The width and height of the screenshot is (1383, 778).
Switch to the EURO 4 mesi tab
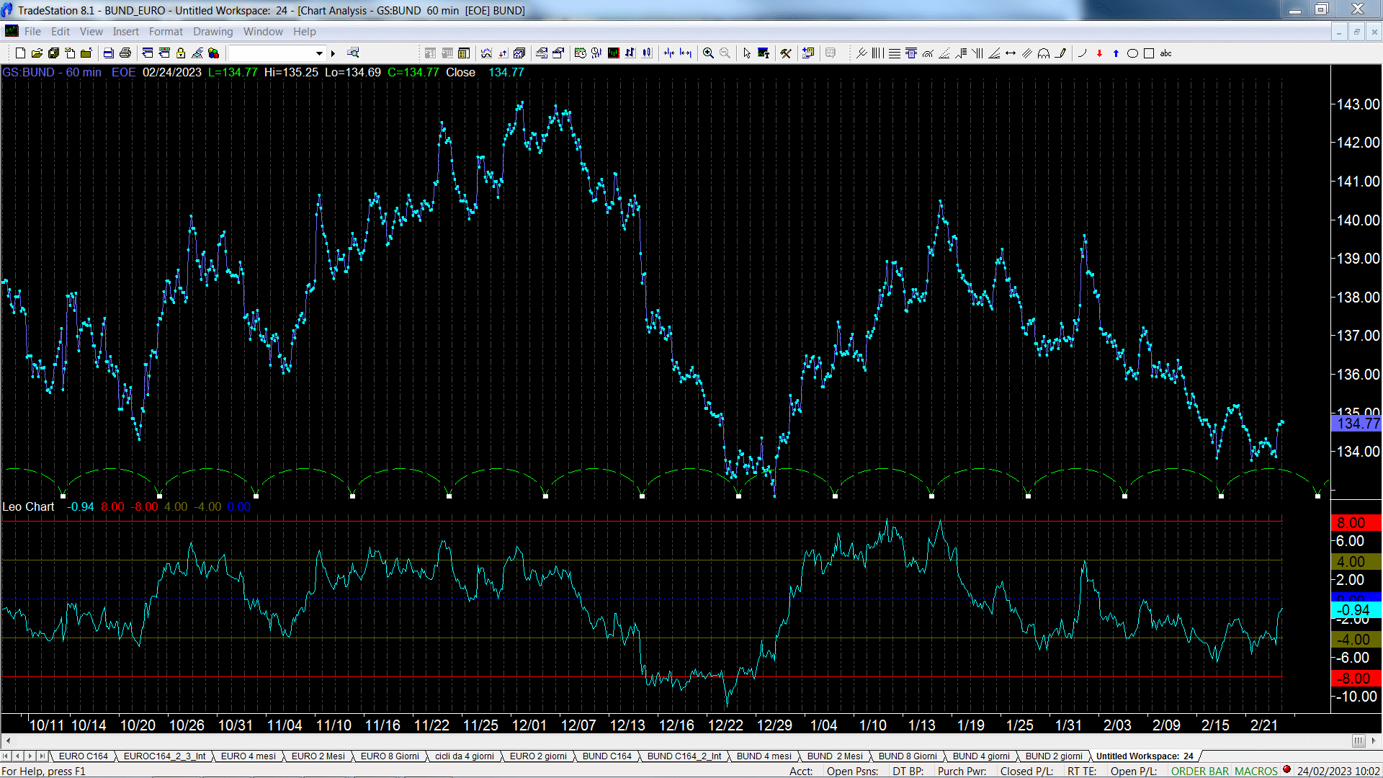click(248, 756)
